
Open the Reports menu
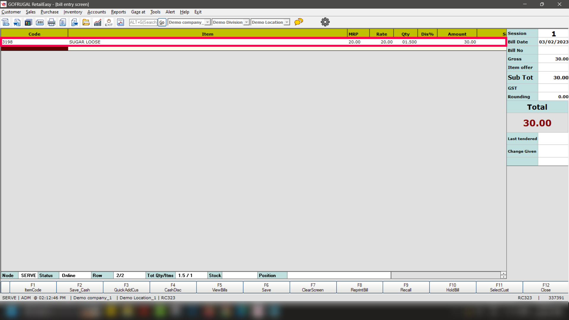point(118,12)
